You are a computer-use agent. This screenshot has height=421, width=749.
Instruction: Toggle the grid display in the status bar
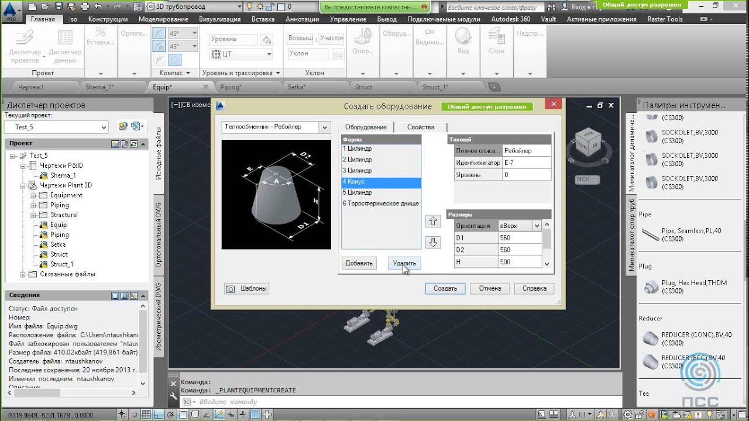coord(146,415)
